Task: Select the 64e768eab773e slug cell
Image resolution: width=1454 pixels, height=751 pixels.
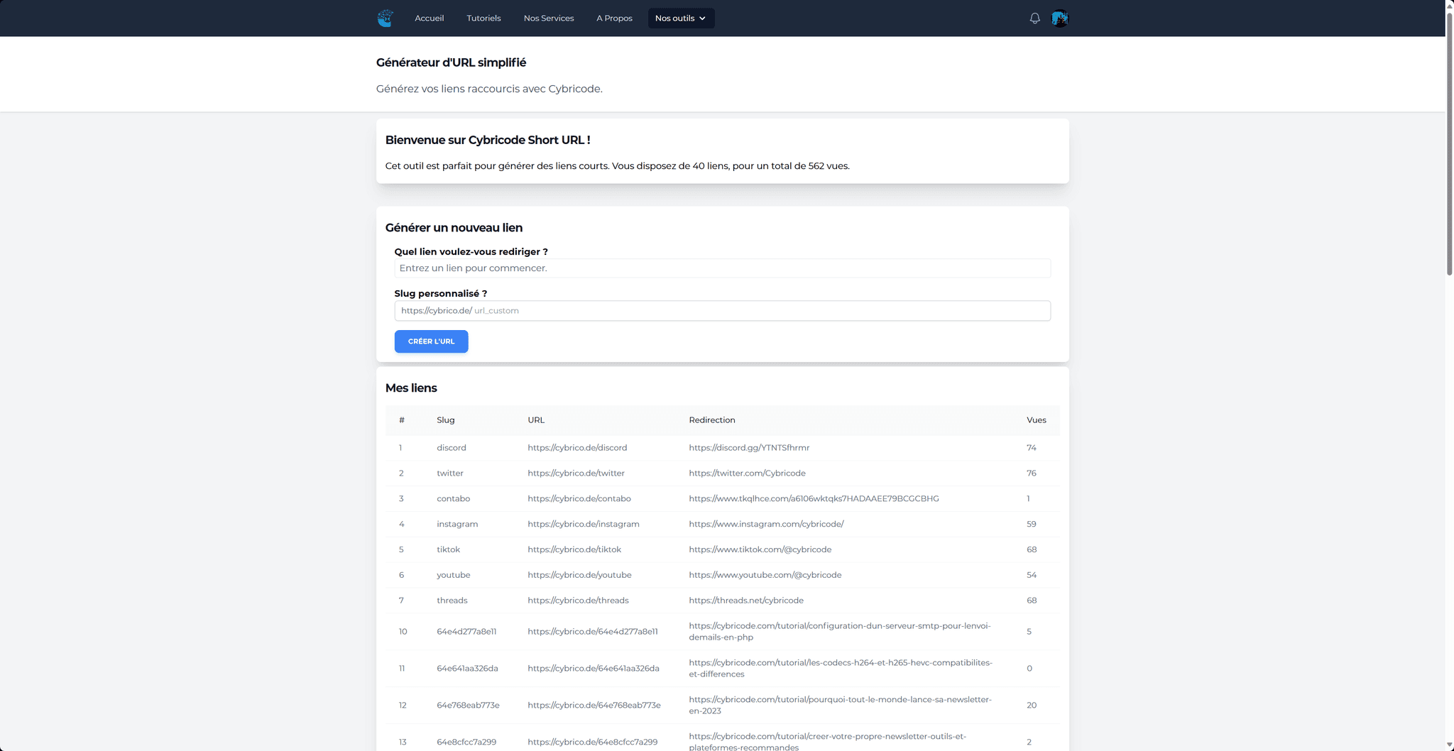Action: pos(468,706)
